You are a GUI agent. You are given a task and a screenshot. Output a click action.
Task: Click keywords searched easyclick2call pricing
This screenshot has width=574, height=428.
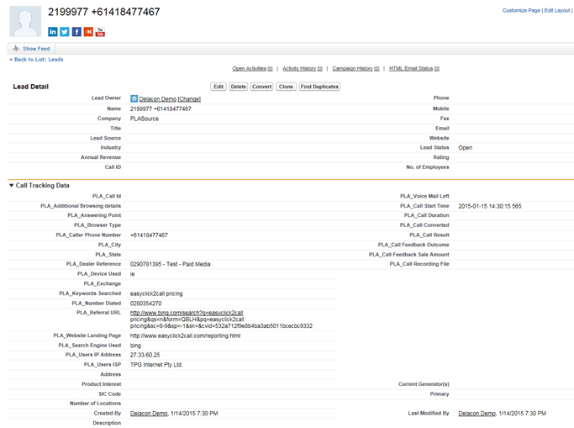tap(156, 293)
